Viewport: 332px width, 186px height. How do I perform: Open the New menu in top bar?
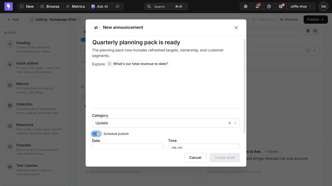click(x=27, y=6)
